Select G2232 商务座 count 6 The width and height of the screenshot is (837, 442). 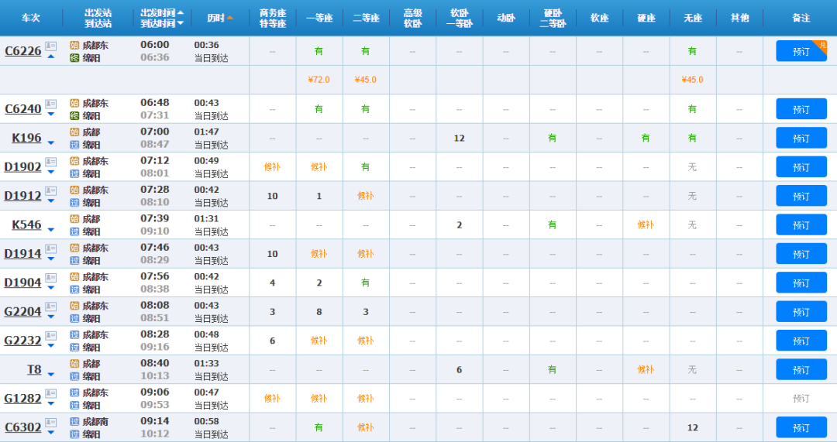pyautogui.click(x=272, y=341)
